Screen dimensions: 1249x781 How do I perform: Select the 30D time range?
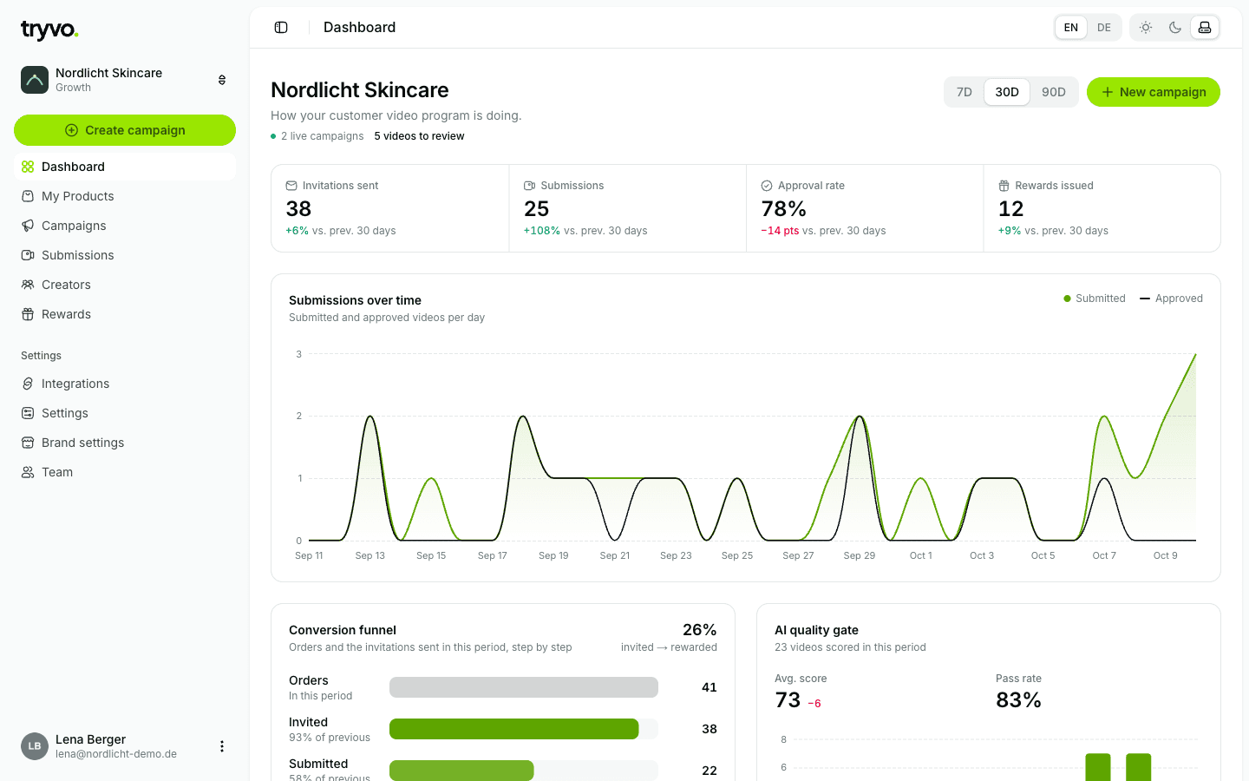[1007, 92]
